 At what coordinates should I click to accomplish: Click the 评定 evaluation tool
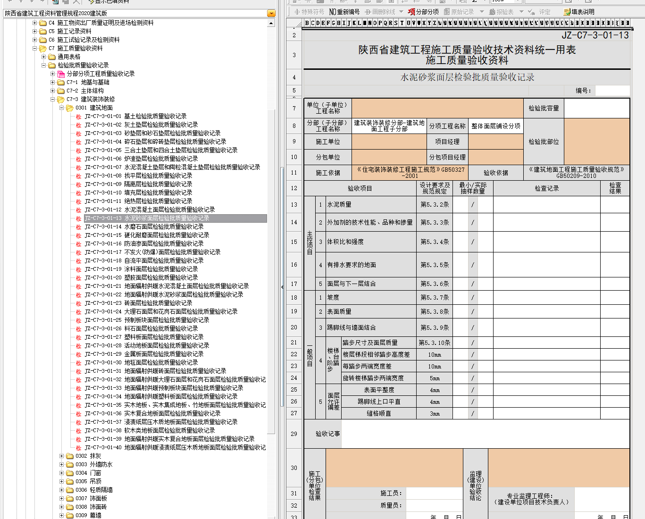click(539, 12)
